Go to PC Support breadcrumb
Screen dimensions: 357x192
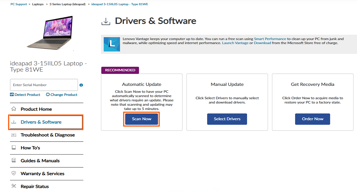coord(19,4)
